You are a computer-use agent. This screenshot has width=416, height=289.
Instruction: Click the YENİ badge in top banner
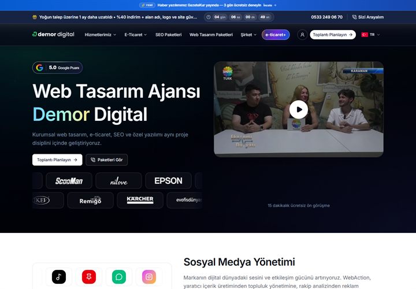pyautogui.click(x=147, y=5)
